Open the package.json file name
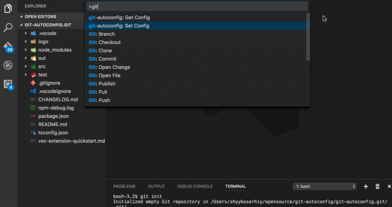392x207 pixels. (54, 116)
